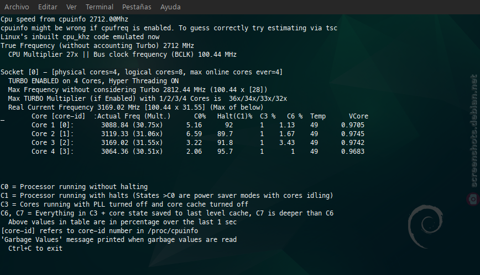Click the 'TURBO ENABLED on 4 Cores' line
The width and height of the screenshot is (480, 275).
(x=93, y=81)
